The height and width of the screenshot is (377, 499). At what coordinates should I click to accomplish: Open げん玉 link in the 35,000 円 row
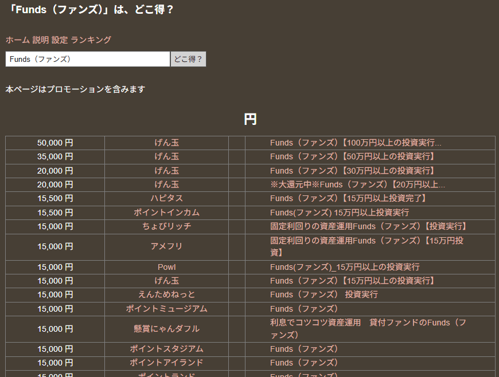166,156
